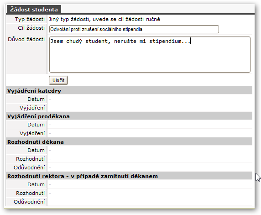Focus the Cíl žádosti text field
This screenshot has width=261, height=215.
(x=134, y=29)
